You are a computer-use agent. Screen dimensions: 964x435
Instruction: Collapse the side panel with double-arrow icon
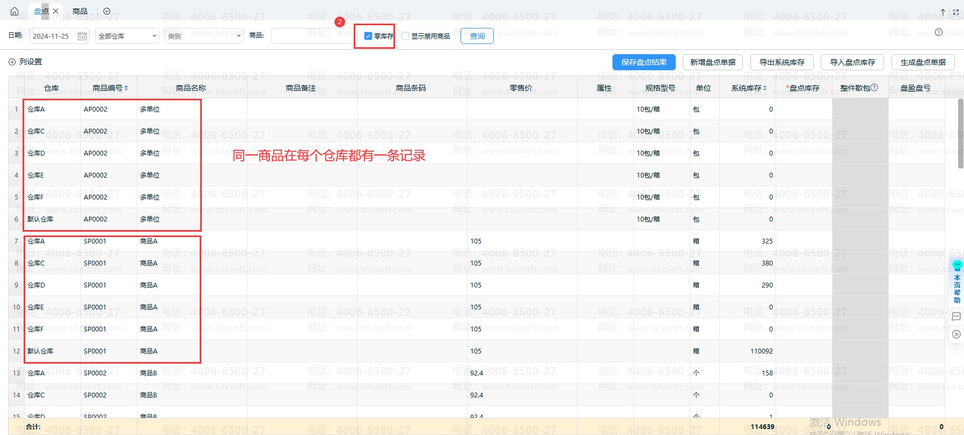tap(956, 334)
